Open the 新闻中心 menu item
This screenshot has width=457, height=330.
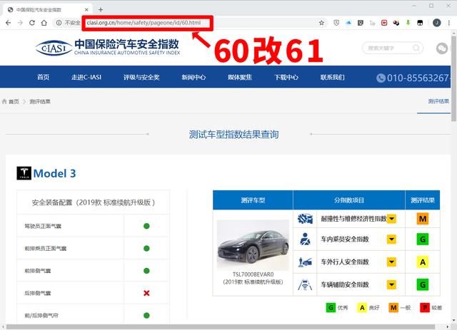[x=194, y=77]
